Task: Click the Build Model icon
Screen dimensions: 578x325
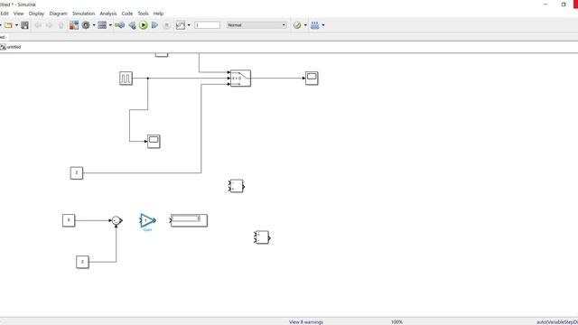Action: click(x=315, y=25)
